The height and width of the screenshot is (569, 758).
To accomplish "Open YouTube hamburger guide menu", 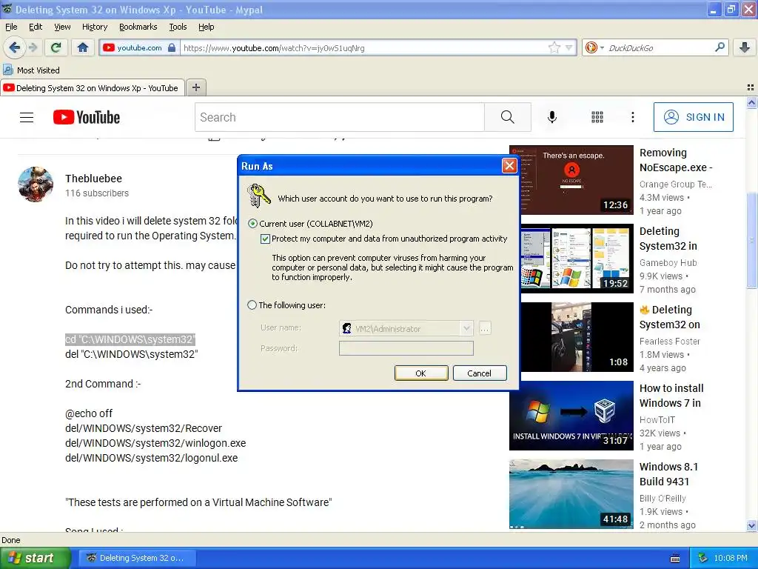I will point(27,117).
